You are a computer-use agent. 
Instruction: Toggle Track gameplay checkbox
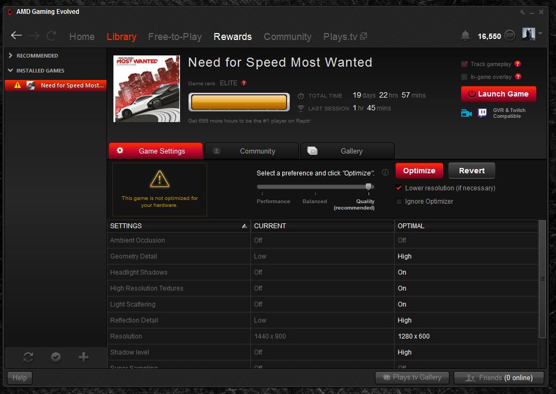click(464, 64)
